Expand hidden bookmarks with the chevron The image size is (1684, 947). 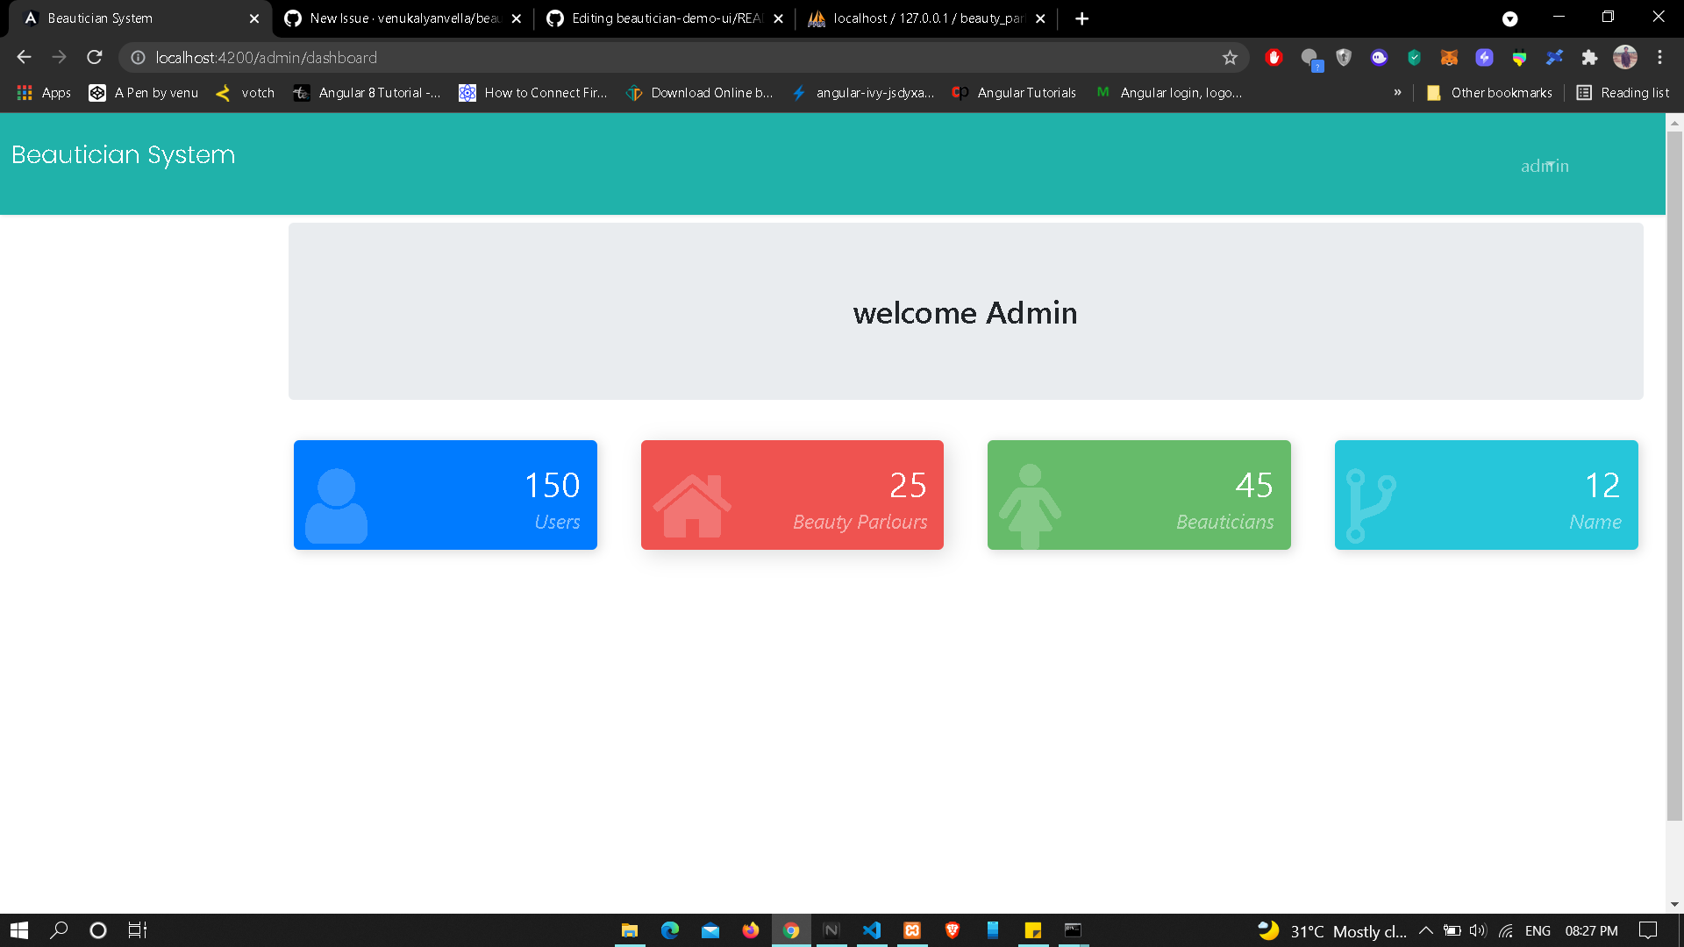pyautogui.click(x=1398, y=92)
